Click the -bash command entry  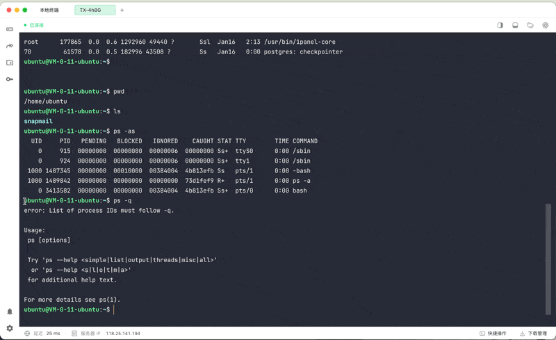point(302,171)
